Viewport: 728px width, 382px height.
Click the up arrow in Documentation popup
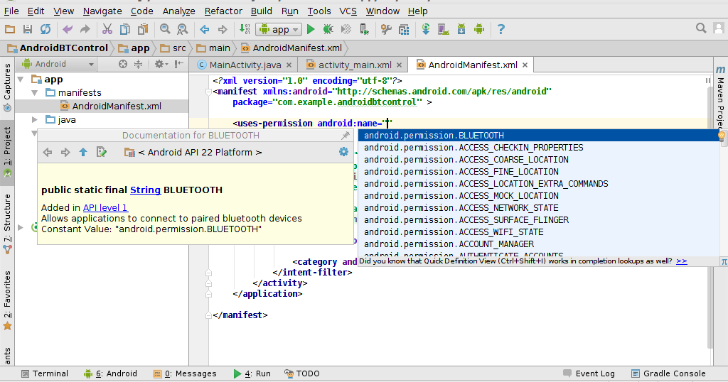(x=83, y=152)
